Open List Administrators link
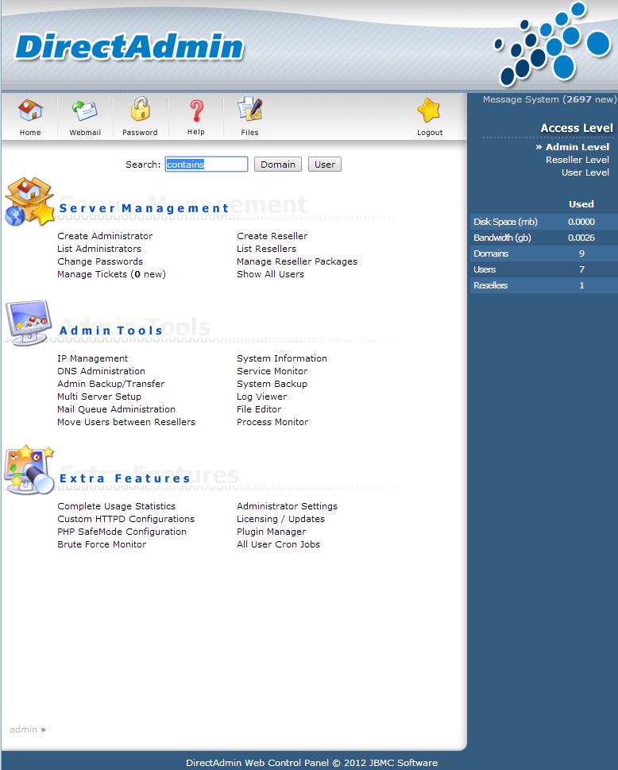This screenshot has width=618, height=770. 99,249
